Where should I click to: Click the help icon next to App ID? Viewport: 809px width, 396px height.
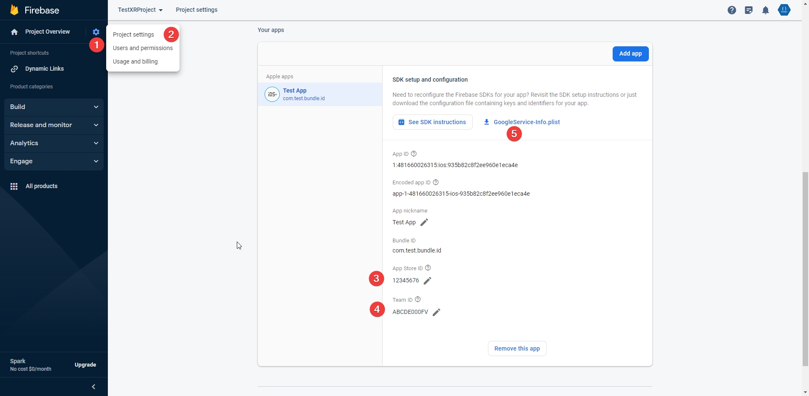(x=414, y=154)
